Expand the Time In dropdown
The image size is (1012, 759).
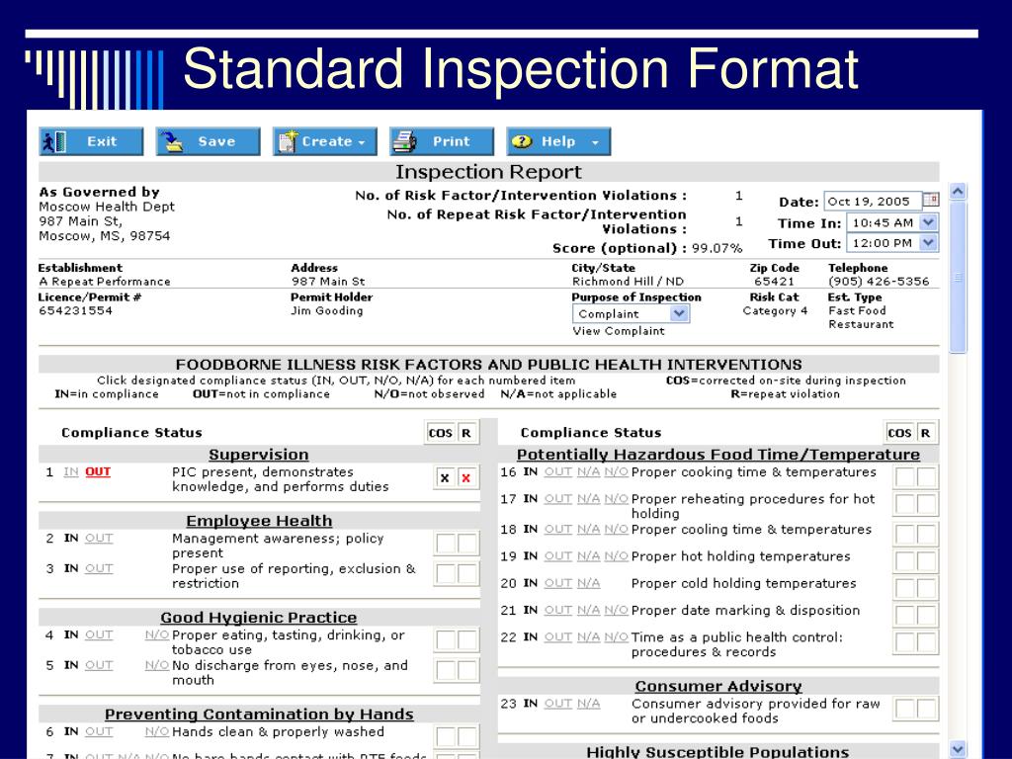tap(928, 222)
